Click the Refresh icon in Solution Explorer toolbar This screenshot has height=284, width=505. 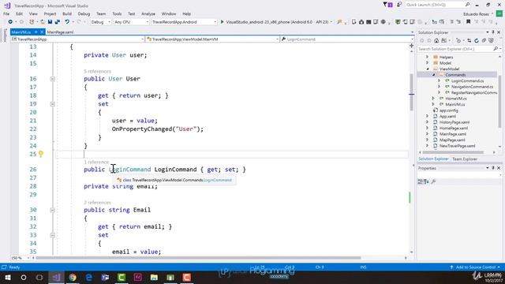pyautogui.click(x=477, y=41)
